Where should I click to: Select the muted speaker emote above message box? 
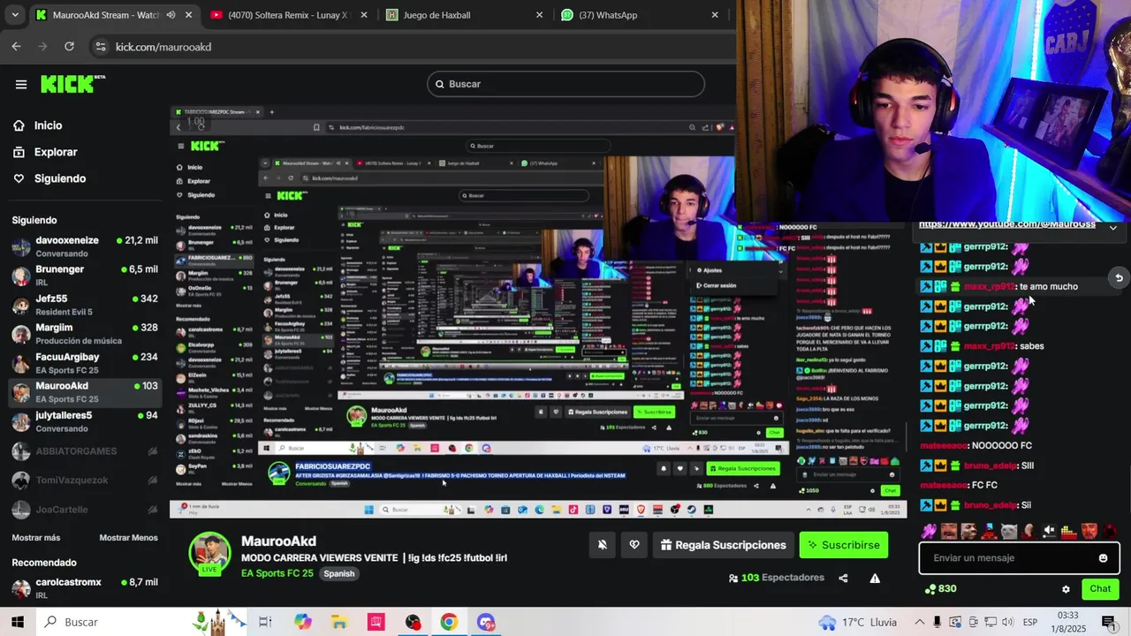(1049, 531)
